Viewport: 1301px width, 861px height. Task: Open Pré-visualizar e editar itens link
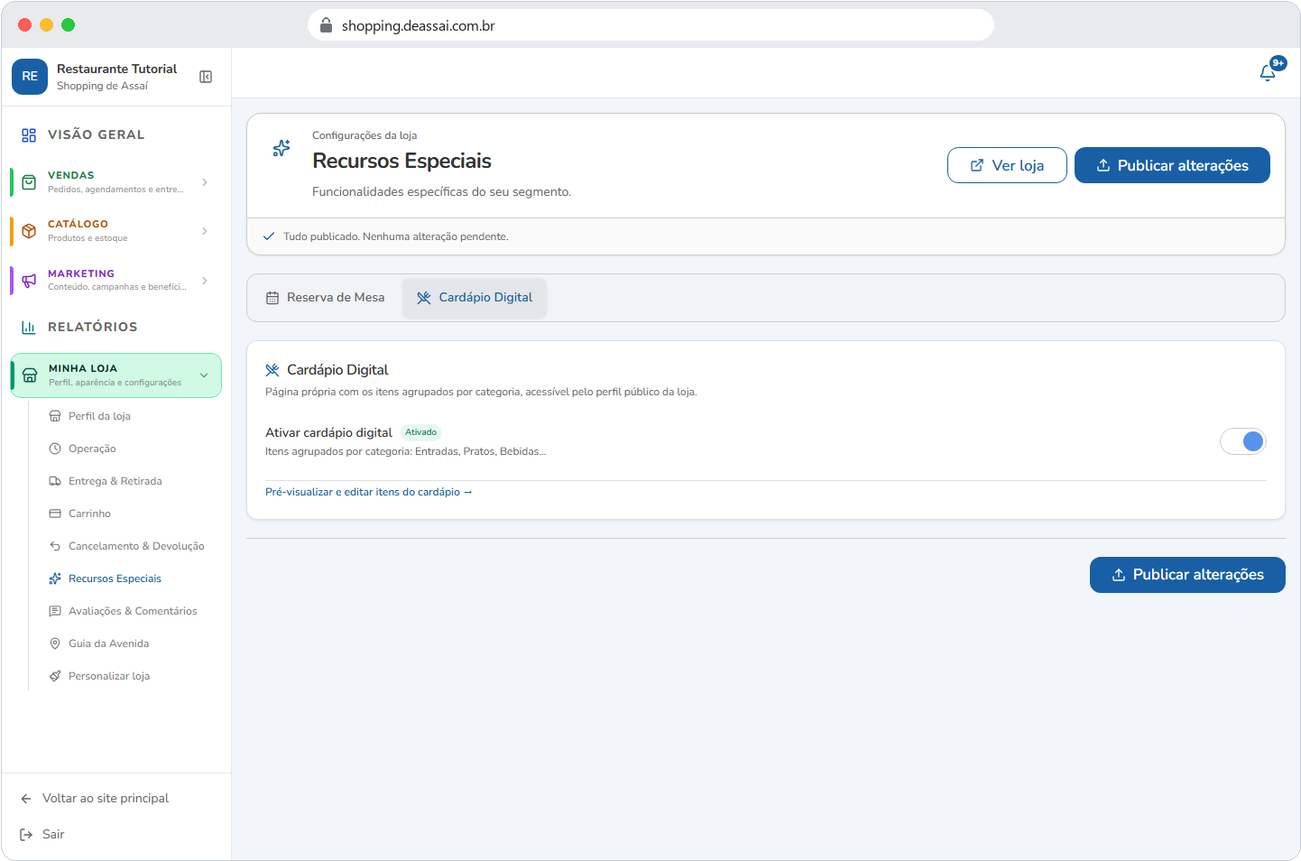point(368,492)
